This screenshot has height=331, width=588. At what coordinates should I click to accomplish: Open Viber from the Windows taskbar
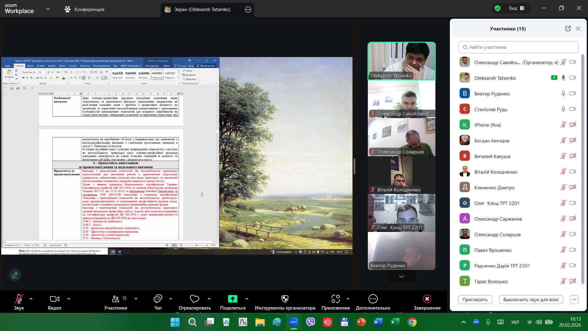pos(311,322)
